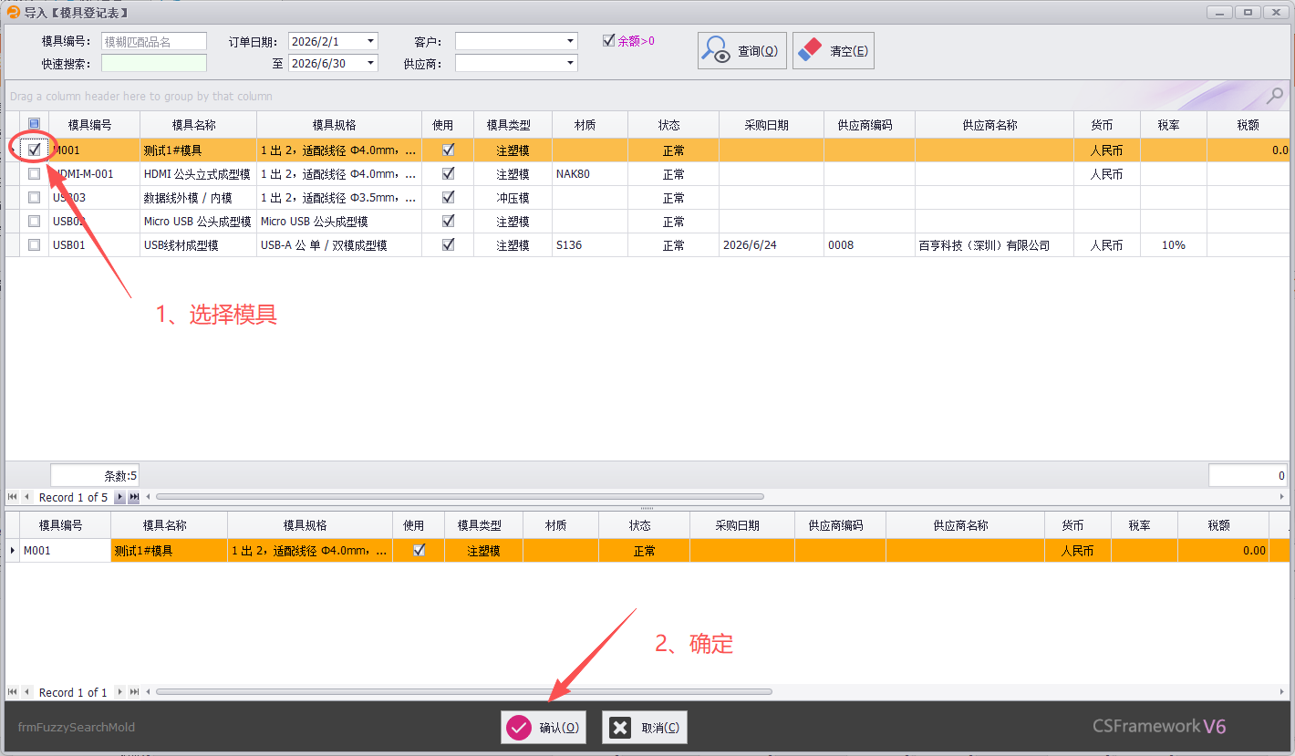Screen dimensions: 1295x756
Task: Click the 模具编号 fuzzy match input field
Action: pos(154,41)
